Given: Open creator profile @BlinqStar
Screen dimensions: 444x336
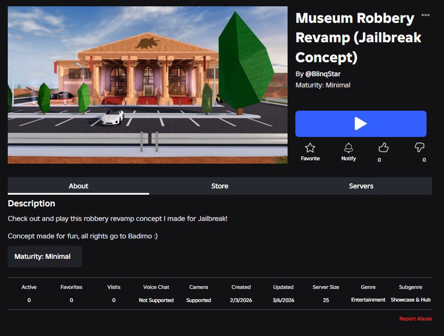Looking at the screenshot, I should tap(323, 74).
